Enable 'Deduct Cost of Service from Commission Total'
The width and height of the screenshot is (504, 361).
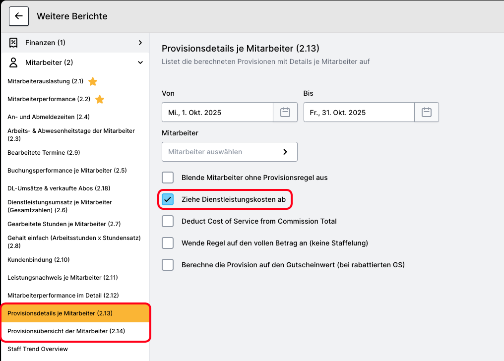point(168,221)
